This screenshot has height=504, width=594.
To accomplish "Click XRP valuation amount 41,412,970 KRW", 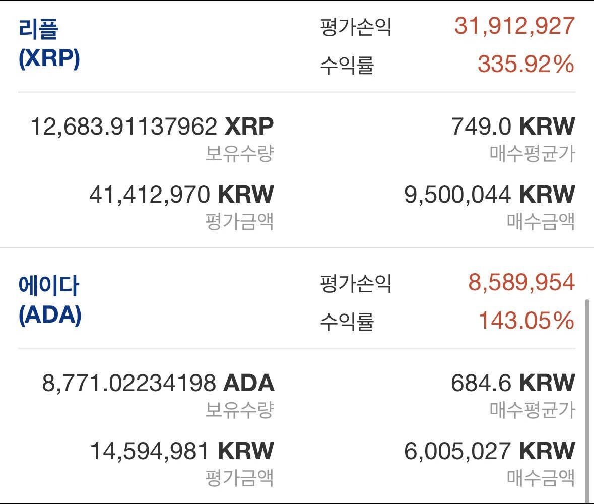I will 181,195.
